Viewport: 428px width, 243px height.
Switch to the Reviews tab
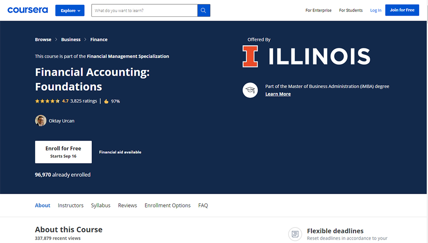click(x=128, y=205)
